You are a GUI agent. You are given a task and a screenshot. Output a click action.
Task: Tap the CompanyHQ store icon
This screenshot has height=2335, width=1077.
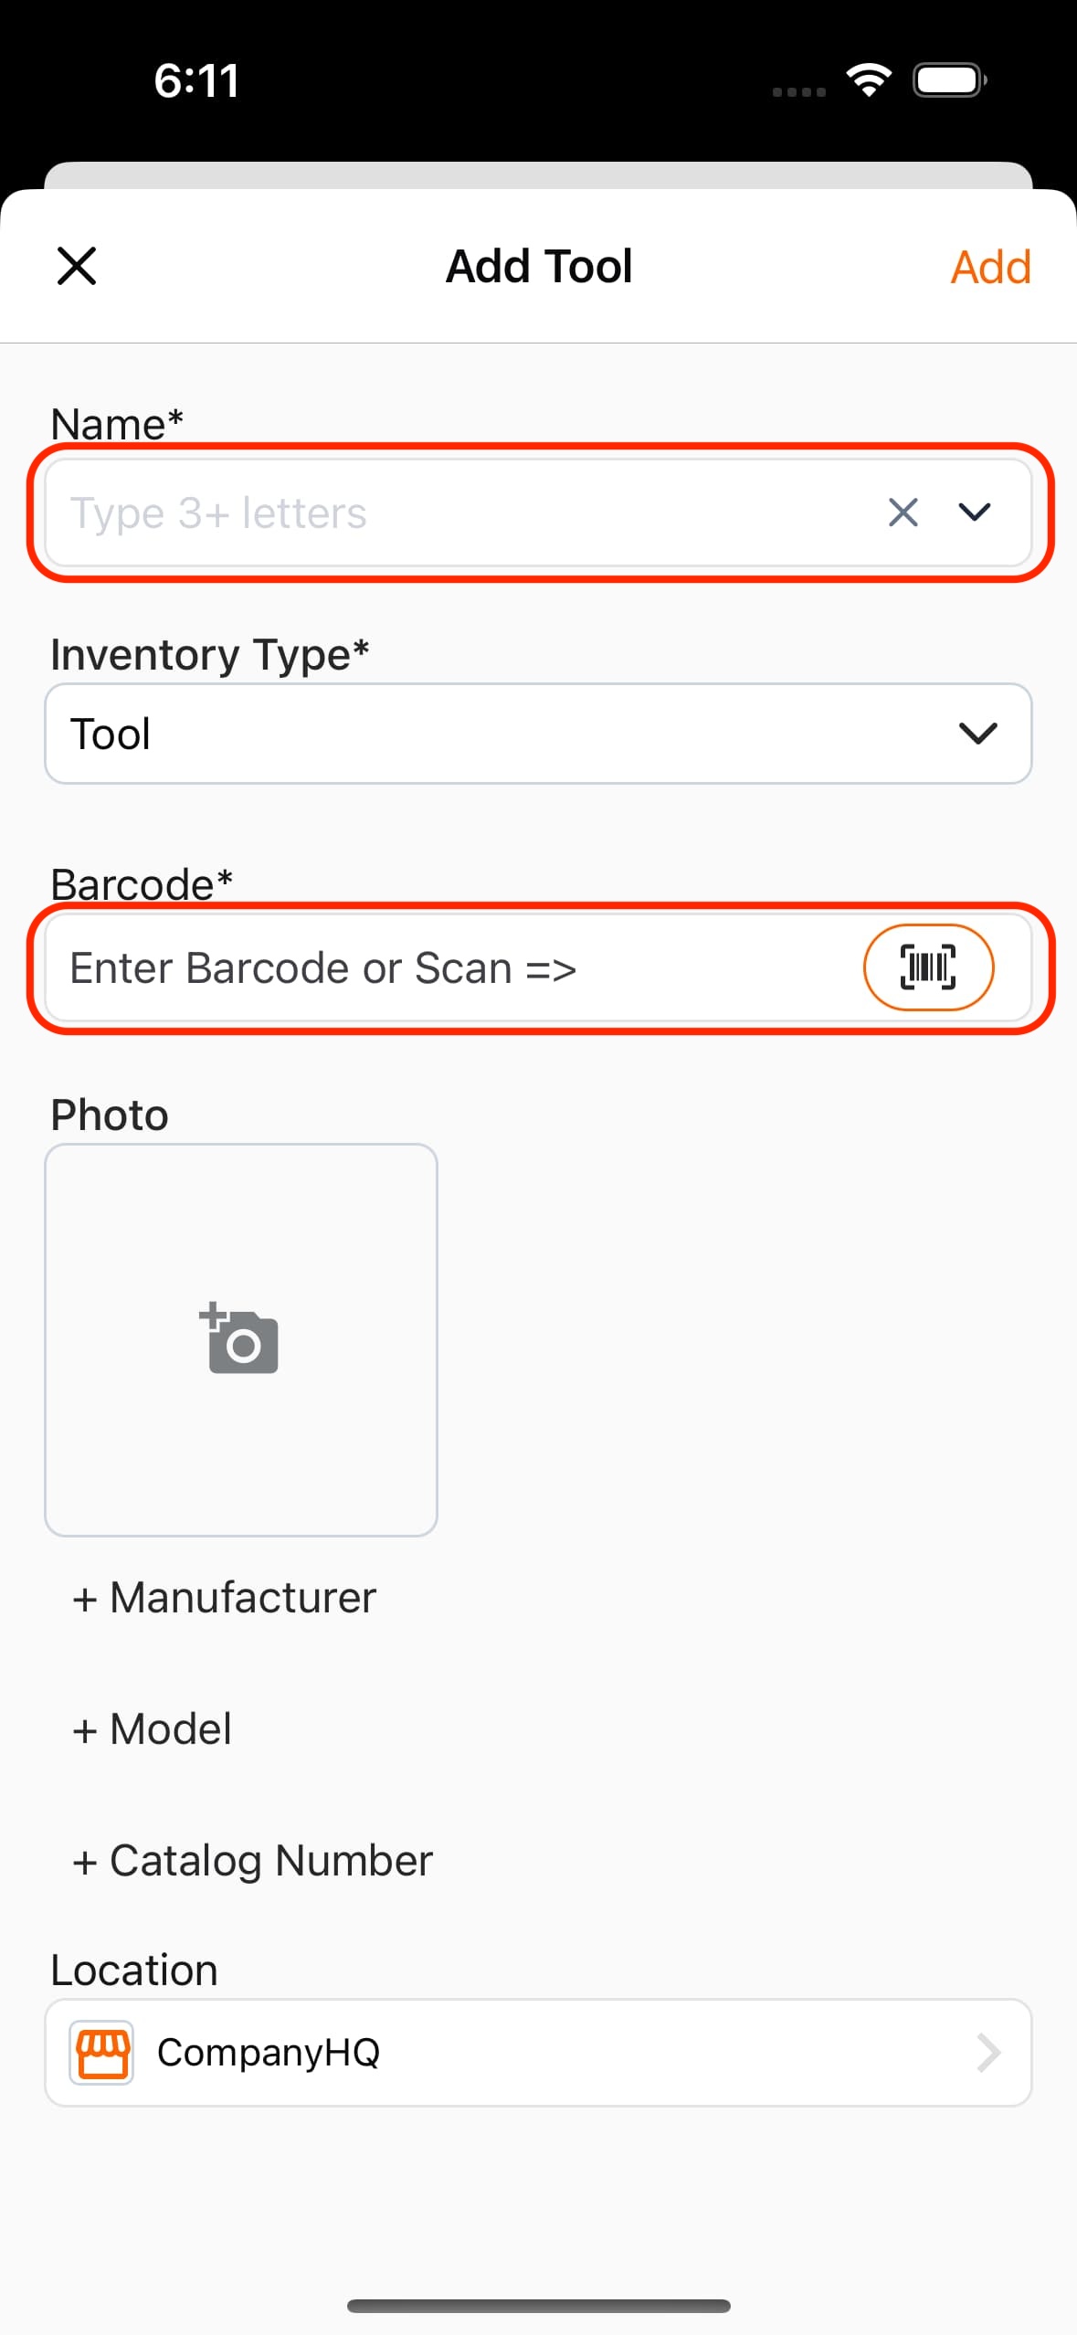pos(102,2053)
